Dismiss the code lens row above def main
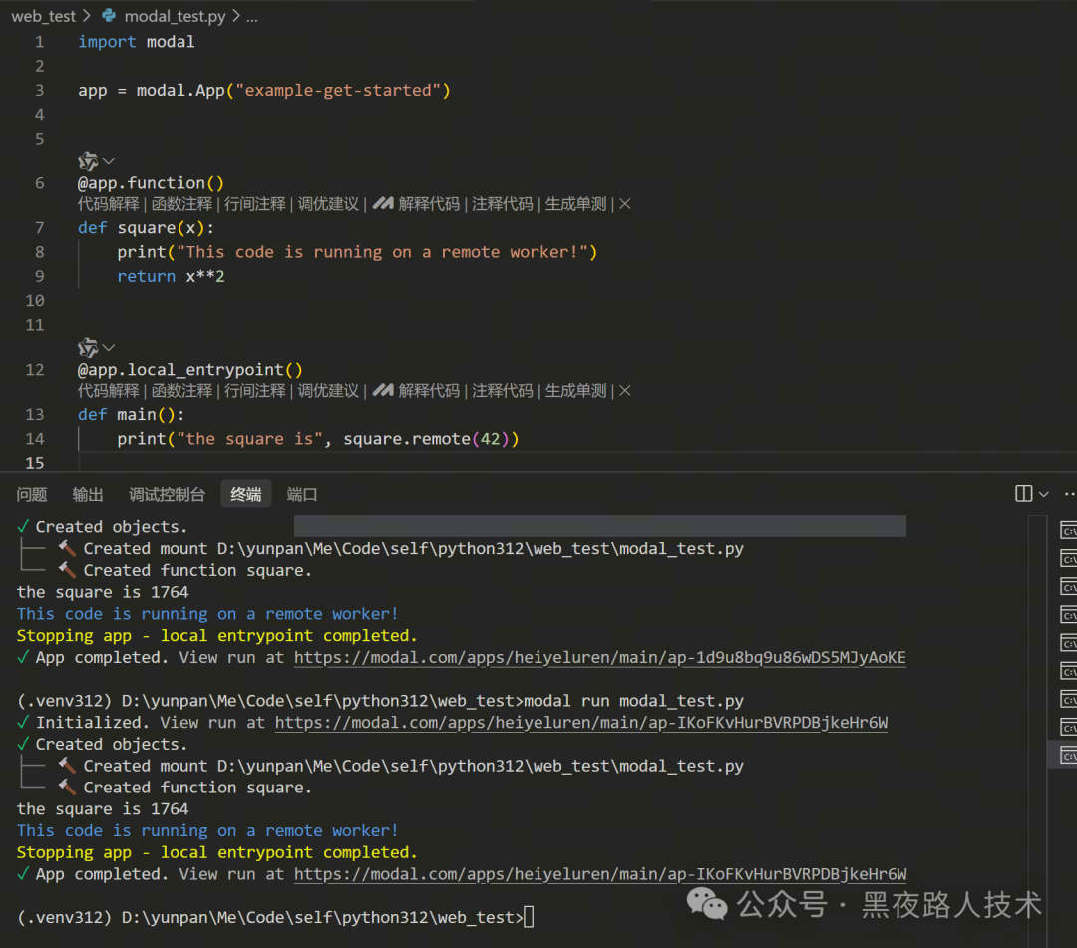The height and width of the screenshot is (948, 1077). coord(625,391)
